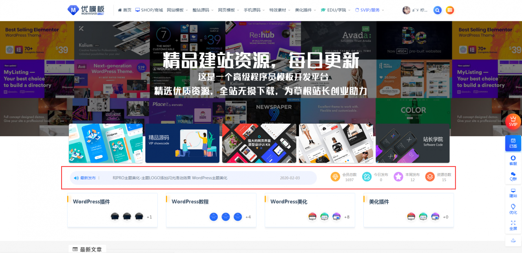Open the 精品源码 VIP showcode card

182,143
